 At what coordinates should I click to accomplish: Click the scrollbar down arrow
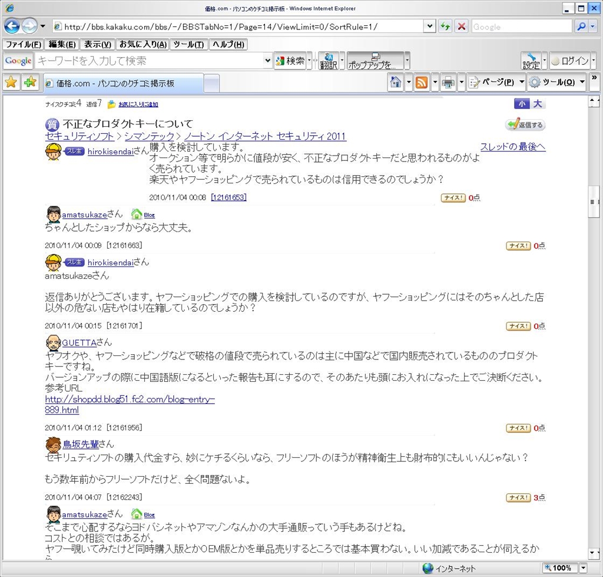(594, 553)
